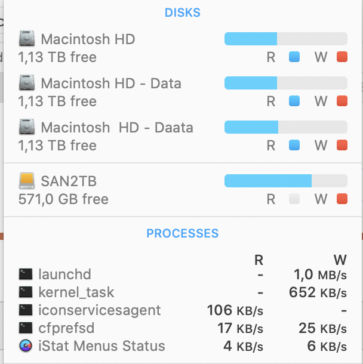The height and width of the screenshot is (364, 363).
Task: Click the Macintosh HD drive icon
Action: (x=27, y=38)
